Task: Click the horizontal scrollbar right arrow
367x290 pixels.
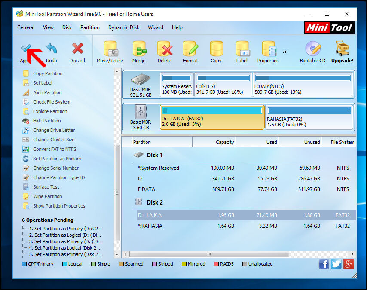Action: [352, 254]
